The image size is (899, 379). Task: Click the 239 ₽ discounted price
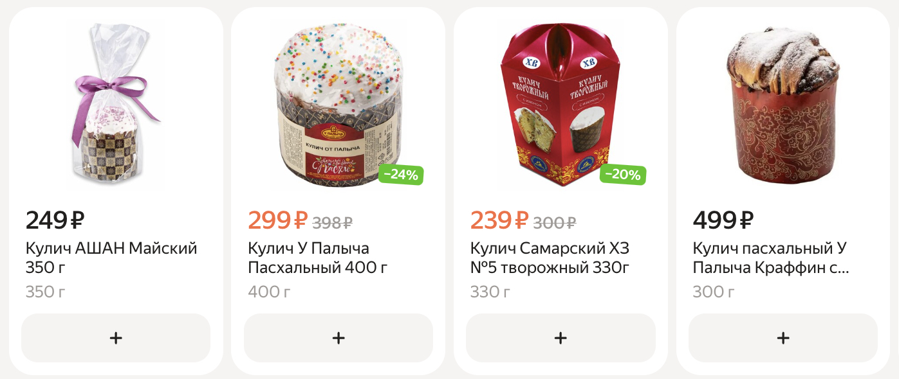[x=500, y=220]
